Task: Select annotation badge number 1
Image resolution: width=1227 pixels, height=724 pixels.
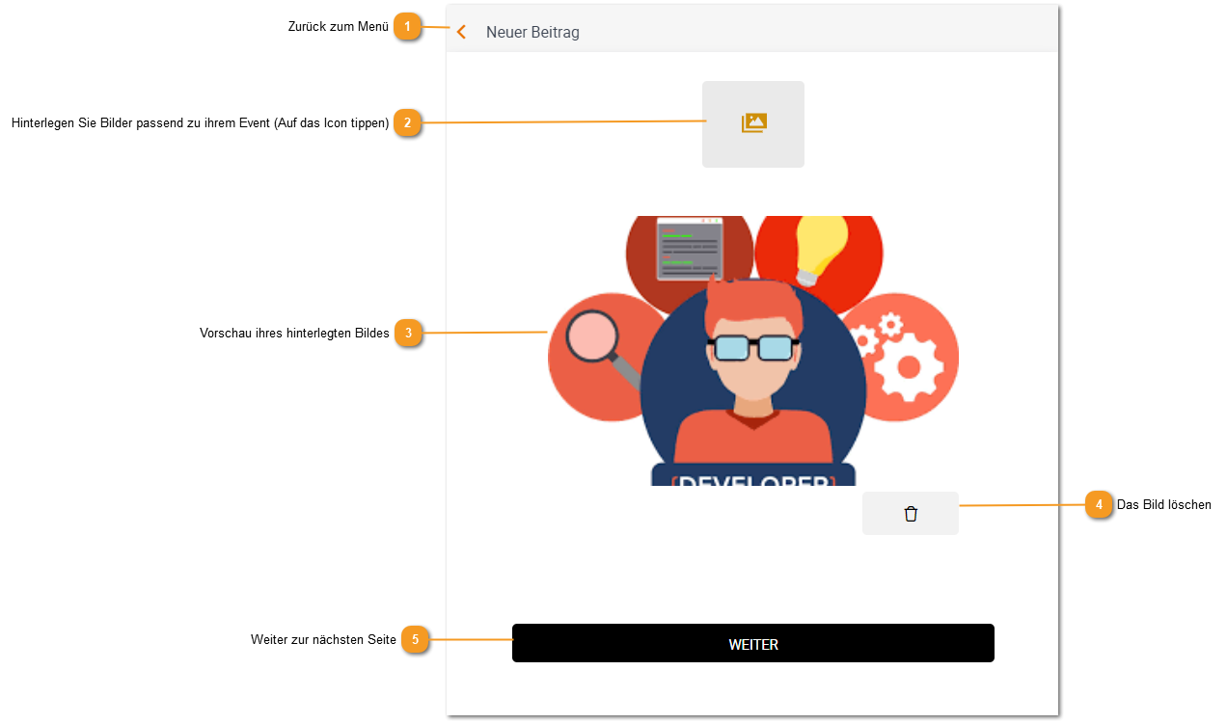Action: click(x=408, y=27)
